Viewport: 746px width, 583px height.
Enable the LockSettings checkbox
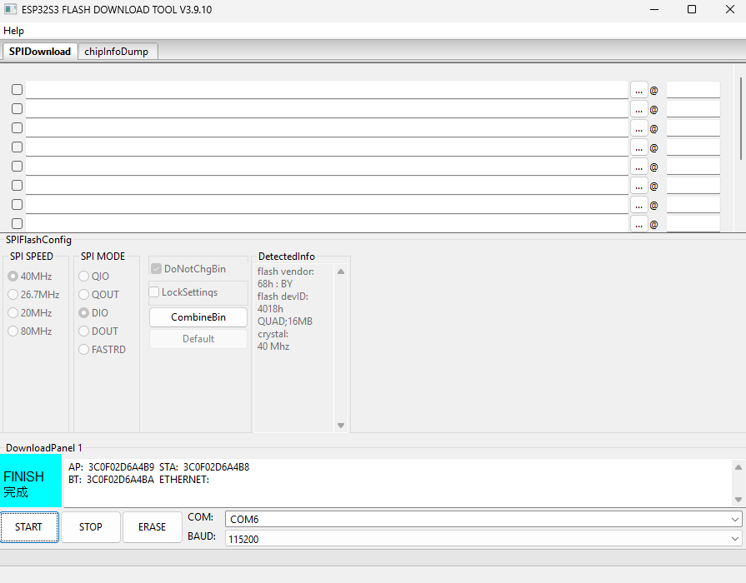(x=183, y=292)
